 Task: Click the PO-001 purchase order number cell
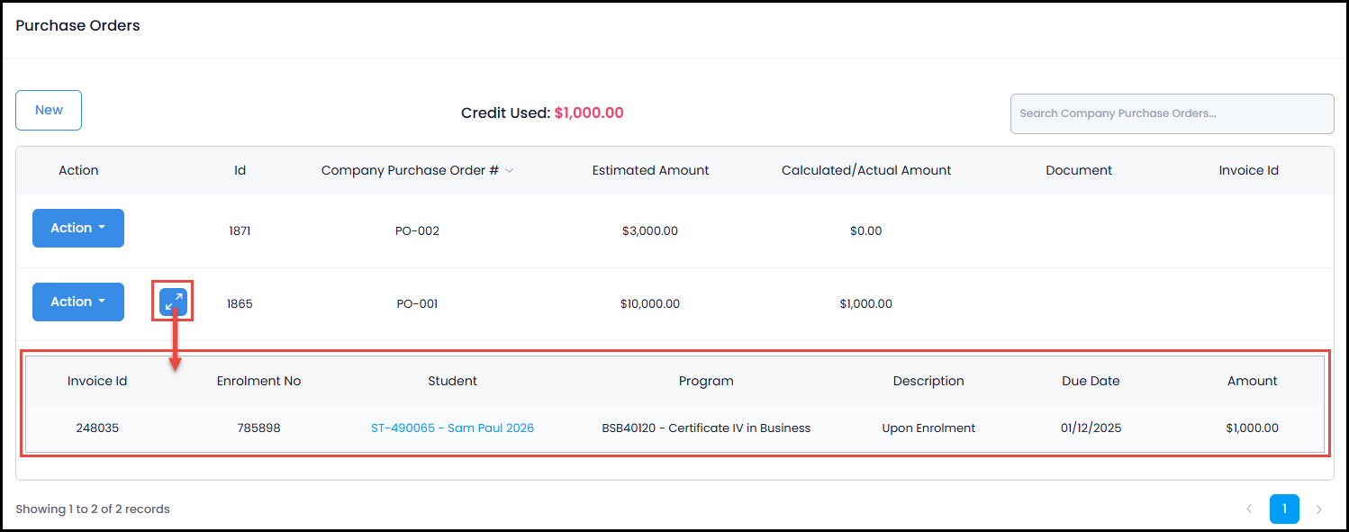coord(417,304)
